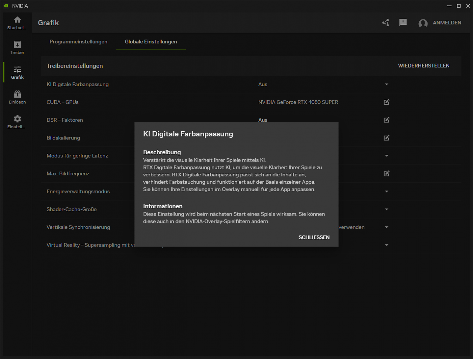Screen dimensions: 473x359
Task: Expand Energieverwaltungsmodus dropdown arrow
Action: pos(387,192)
